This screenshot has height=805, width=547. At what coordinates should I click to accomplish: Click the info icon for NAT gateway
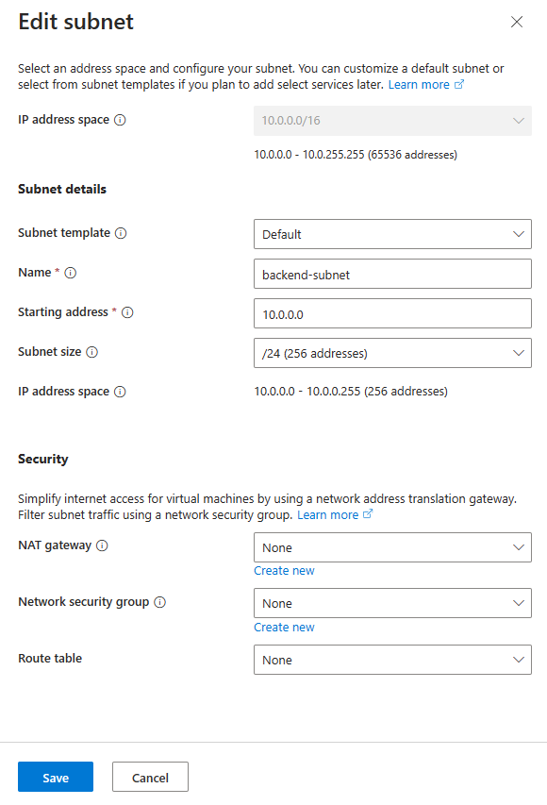(101, 545)
